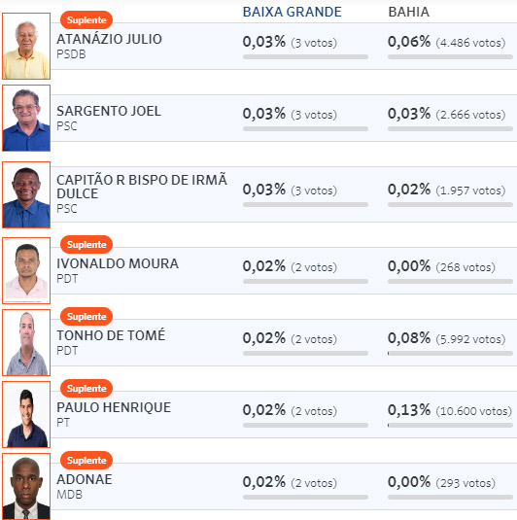Click Suplente badge above Adonae
517x520 pixels.
(x=86, y=461)
